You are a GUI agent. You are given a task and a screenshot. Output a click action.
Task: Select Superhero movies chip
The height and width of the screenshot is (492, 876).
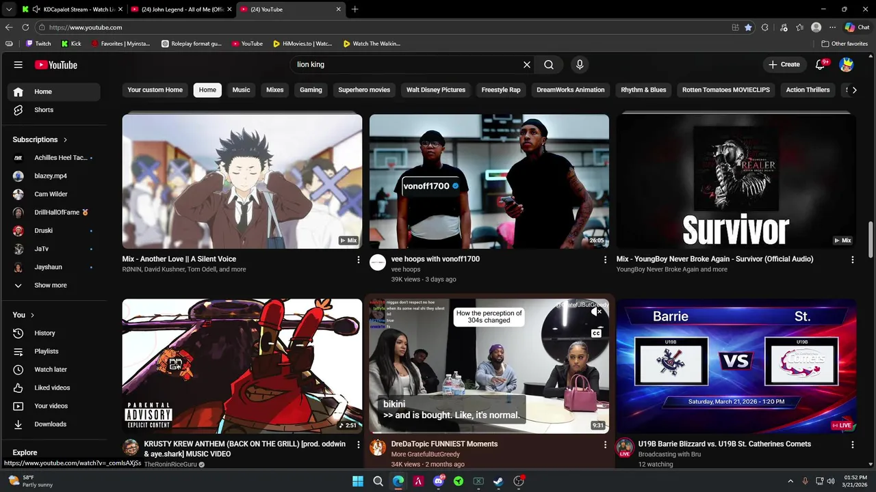pos(364,90)
